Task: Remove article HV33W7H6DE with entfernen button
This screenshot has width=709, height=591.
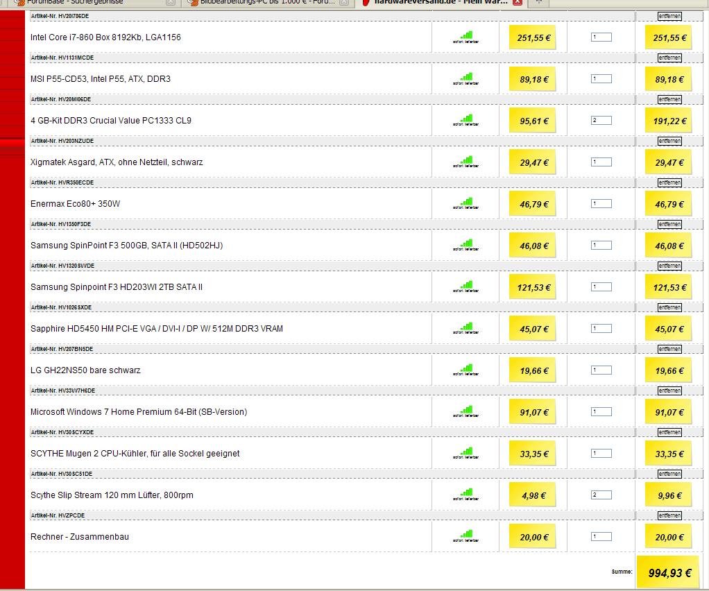Action: (669, 391)
